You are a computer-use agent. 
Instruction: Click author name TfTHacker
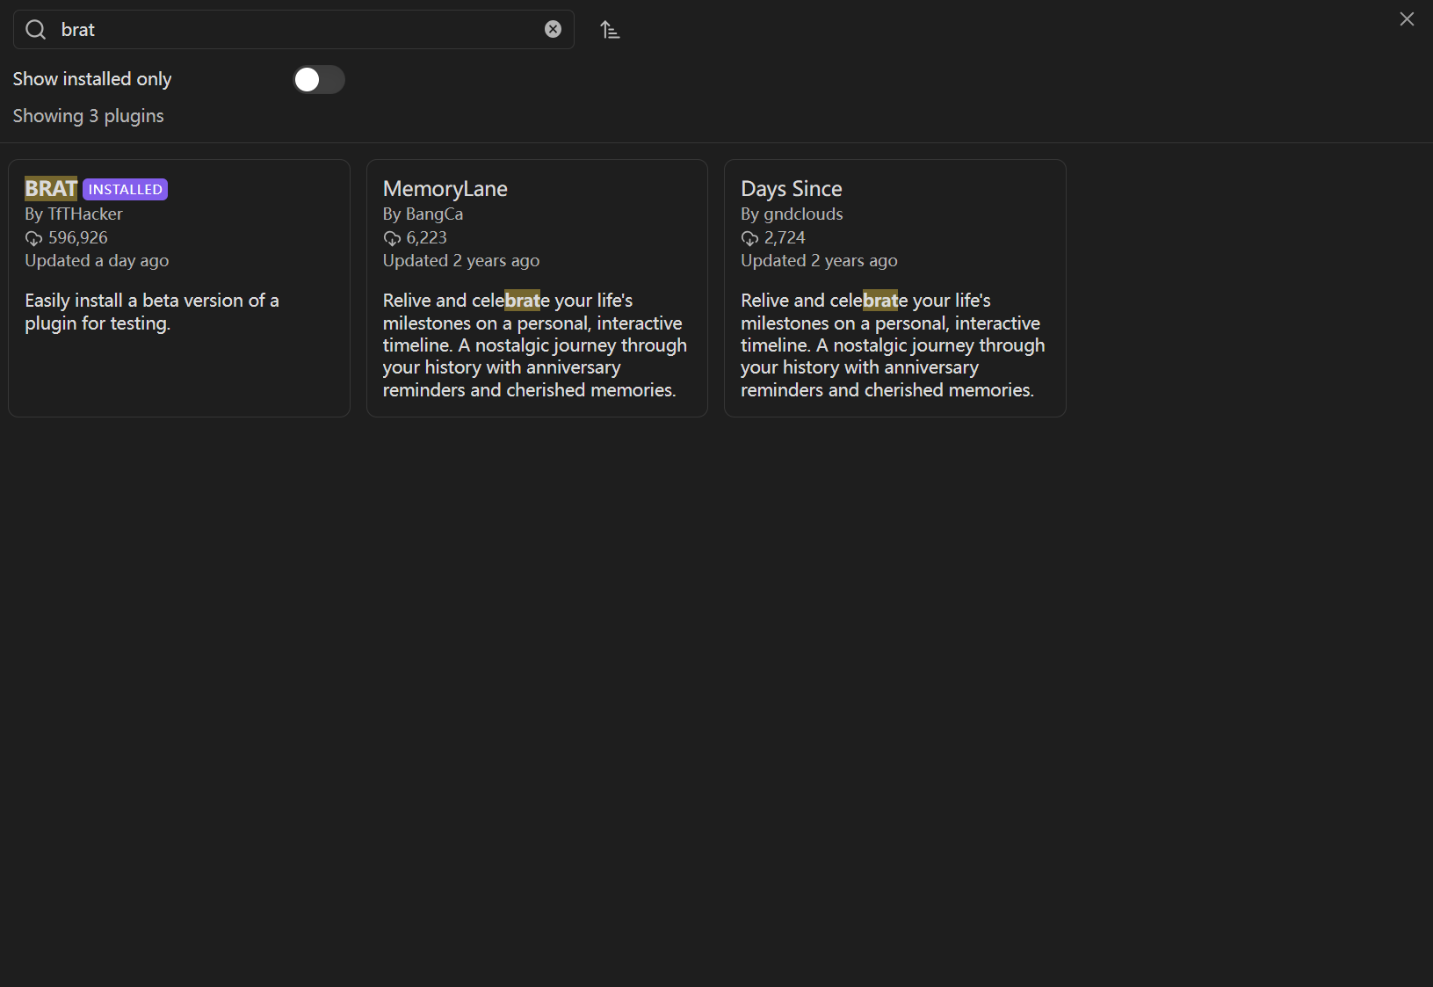85,214
